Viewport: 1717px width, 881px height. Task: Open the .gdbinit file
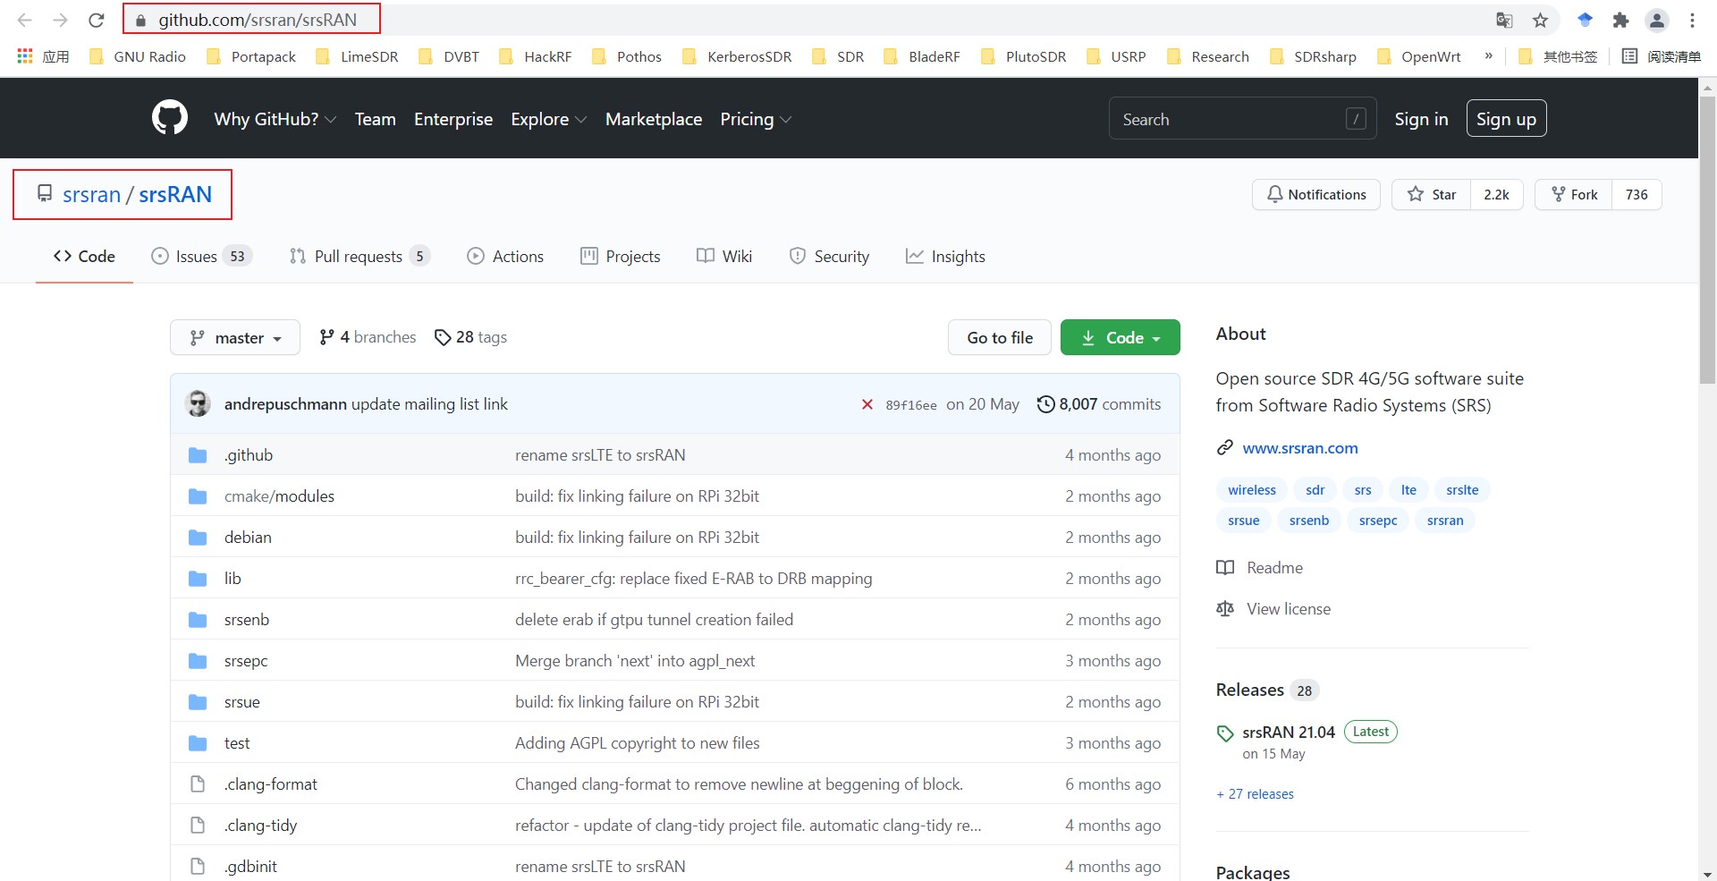coord(250,866)
